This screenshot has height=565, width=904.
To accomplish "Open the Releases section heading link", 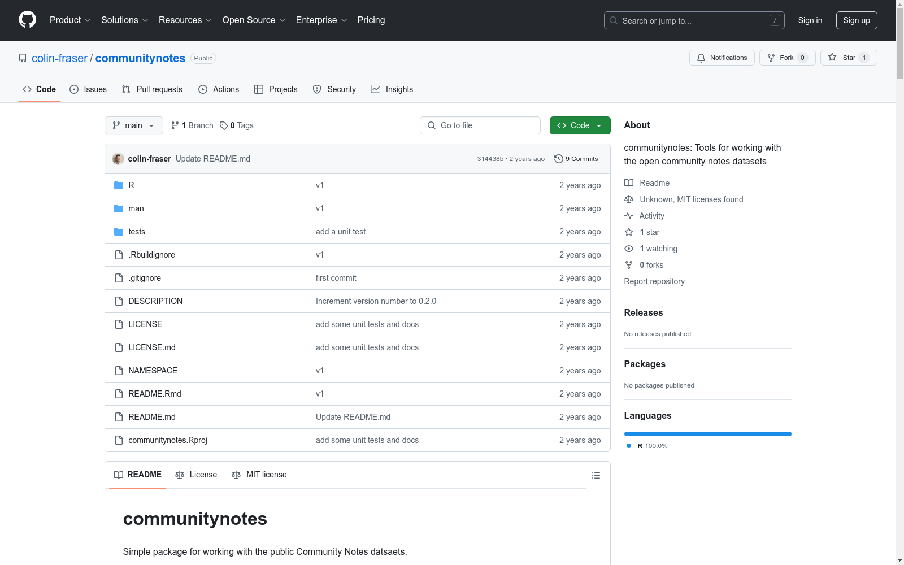I will tap(644, 312).
